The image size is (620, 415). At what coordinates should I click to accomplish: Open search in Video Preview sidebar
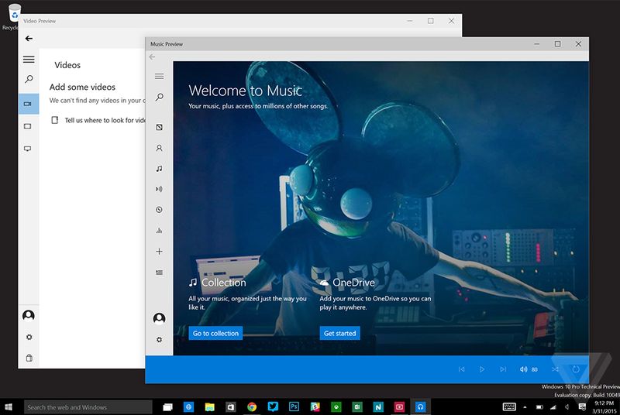click(x=29, y=80)
